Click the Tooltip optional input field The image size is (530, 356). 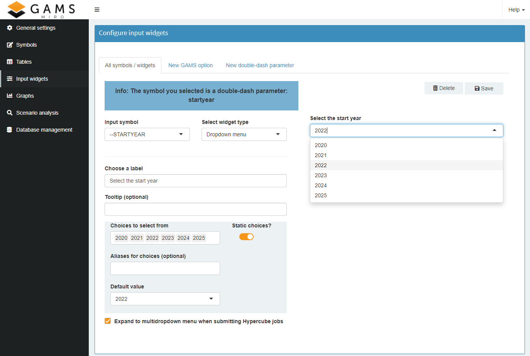(195, 209)
